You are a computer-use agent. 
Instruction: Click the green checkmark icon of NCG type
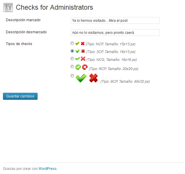[x=78, y=59]
